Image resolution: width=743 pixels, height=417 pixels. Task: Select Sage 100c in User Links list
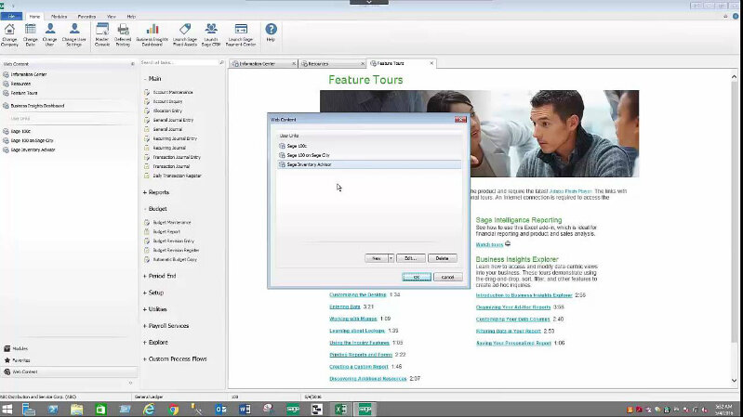tap(298, 147)
